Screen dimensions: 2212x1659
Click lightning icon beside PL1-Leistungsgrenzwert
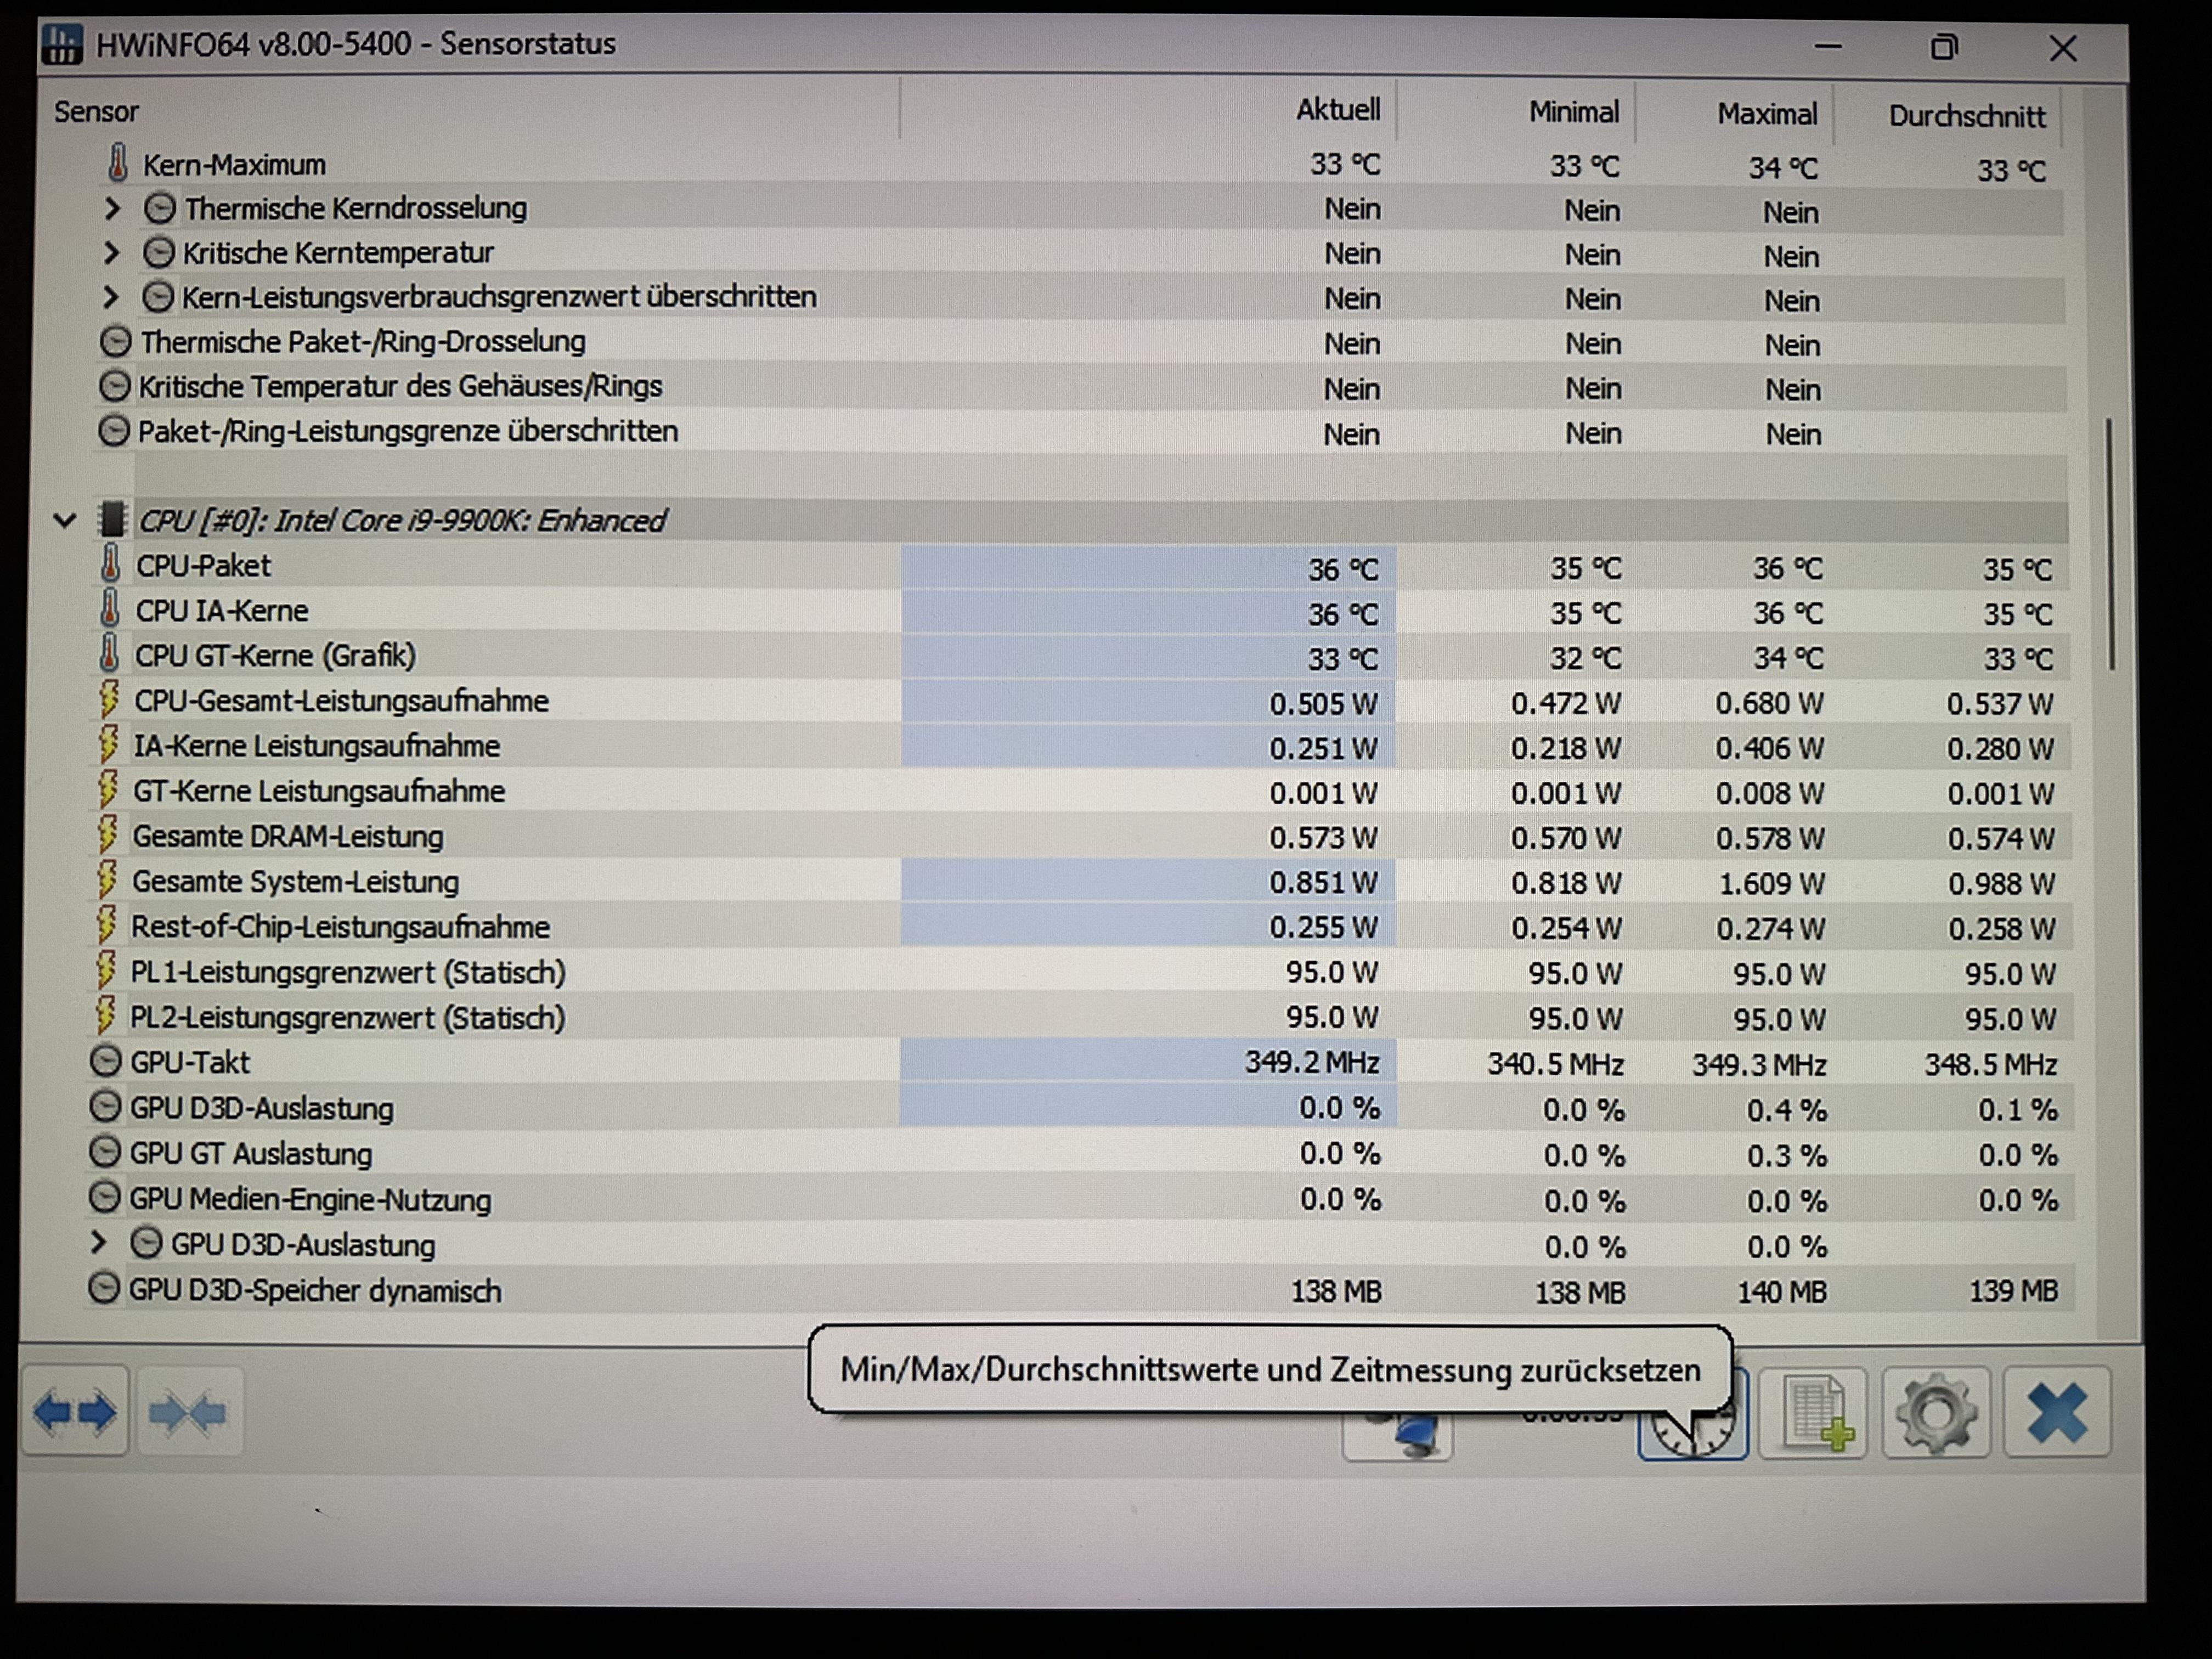point(105,970)
